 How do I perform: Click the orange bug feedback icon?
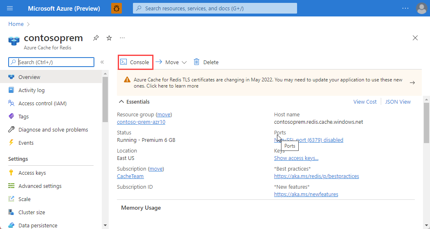tap(117, 8)
